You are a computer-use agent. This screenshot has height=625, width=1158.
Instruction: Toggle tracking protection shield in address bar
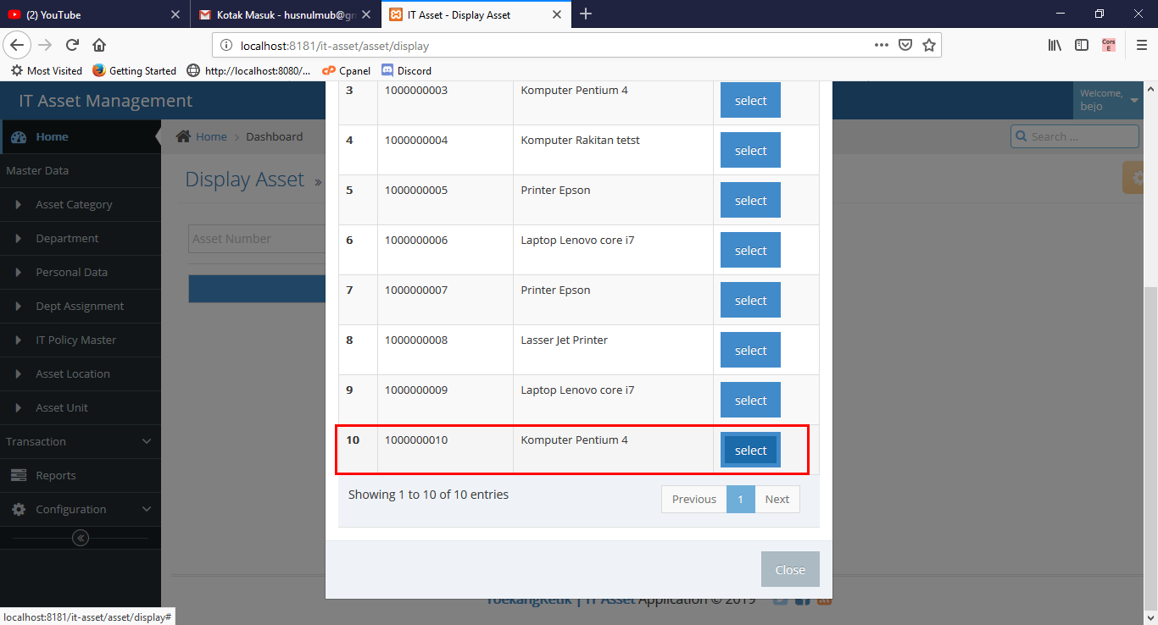(906, 45)
